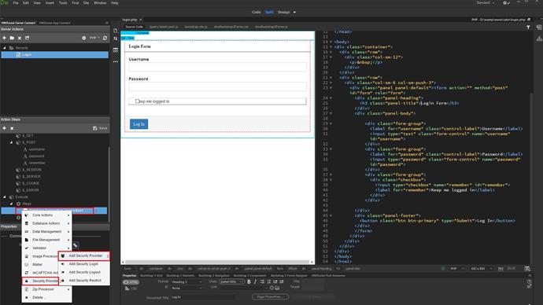The height and width of the screenshot is (305, 543).
Task: Add a new server action
Action: [4, 38]
